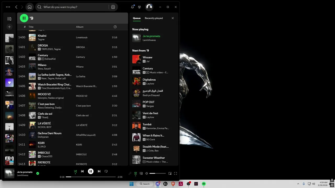Open the Spotify Home page
The image size is (335, 188).
[30, 7]
